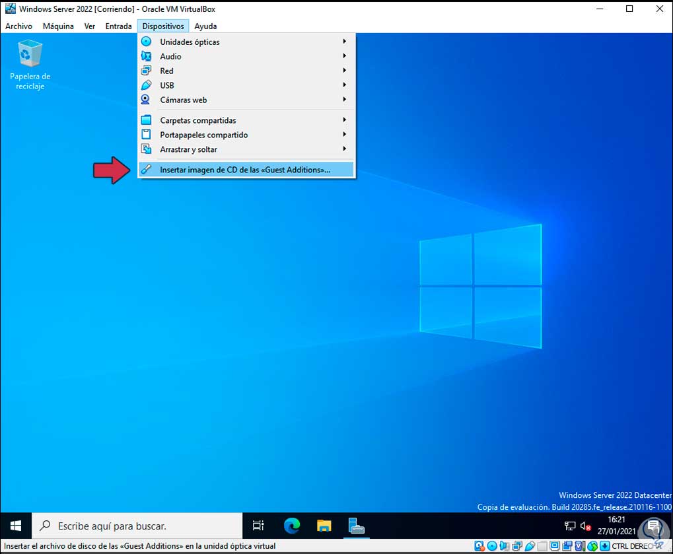The height and width of the screenshot is (554, 673).
Task: Open File Explorer from guest taskbar
Action: (x=324, y=526)
